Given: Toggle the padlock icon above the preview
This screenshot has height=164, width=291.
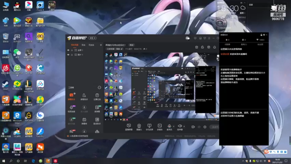Looking at the screenshot, I should (x=203, y=47).
